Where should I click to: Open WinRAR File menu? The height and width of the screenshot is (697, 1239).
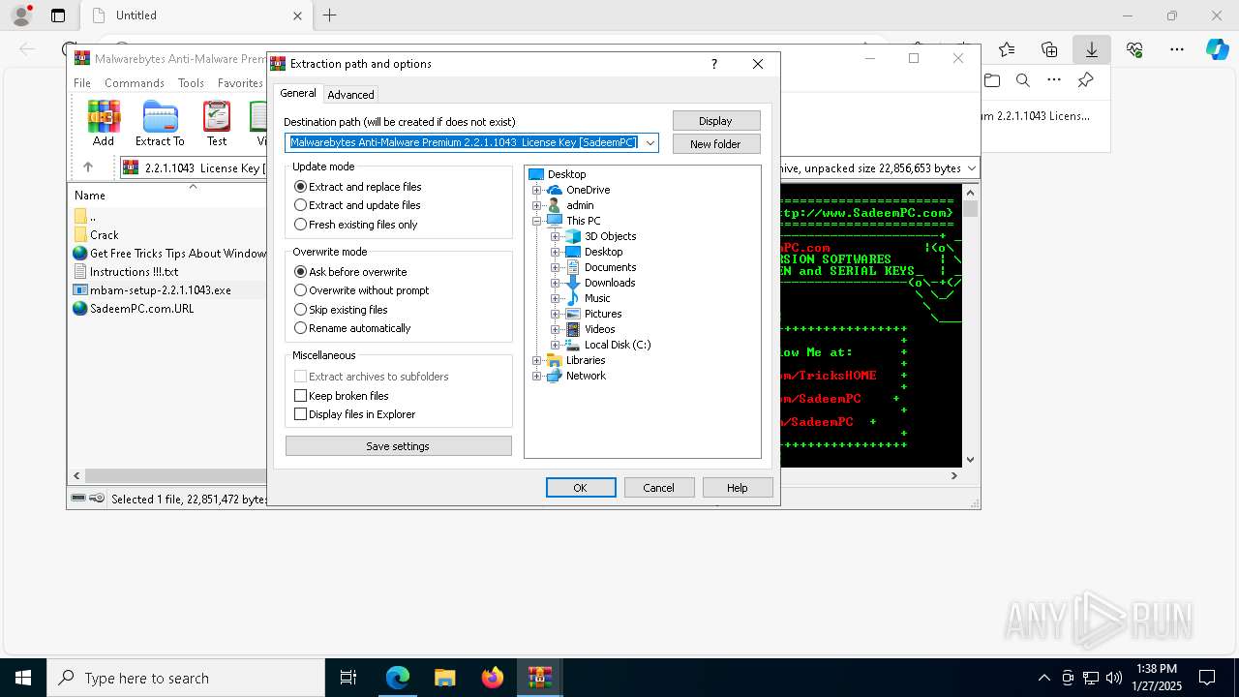coord(82,83)
